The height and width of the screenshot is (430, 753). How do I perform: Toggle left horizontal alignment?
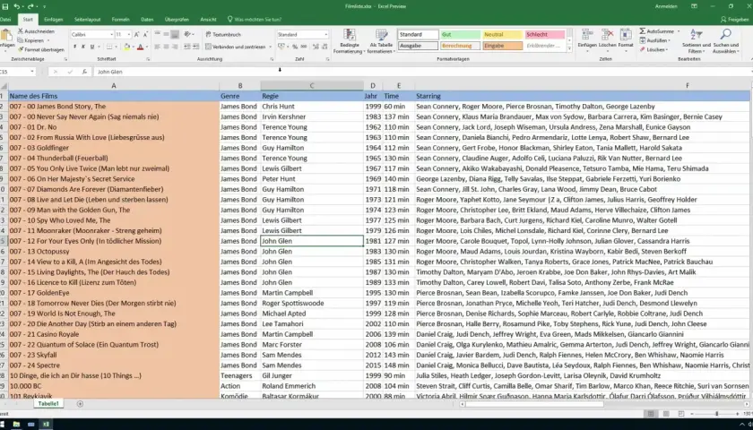[158, 47]
